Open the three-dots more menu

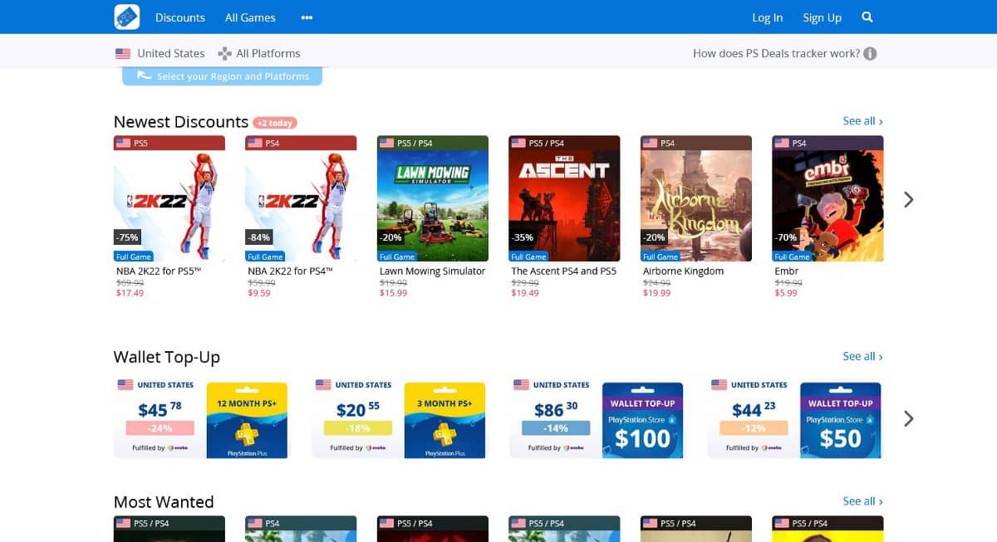tap(307, 17)
